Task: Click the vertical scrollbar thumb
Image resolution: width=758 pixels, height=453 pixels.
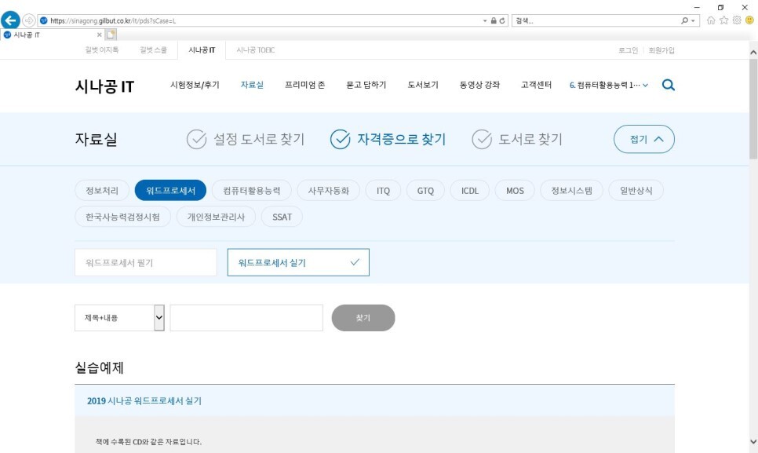Action: pyautogui.click(x=753, y=109)
